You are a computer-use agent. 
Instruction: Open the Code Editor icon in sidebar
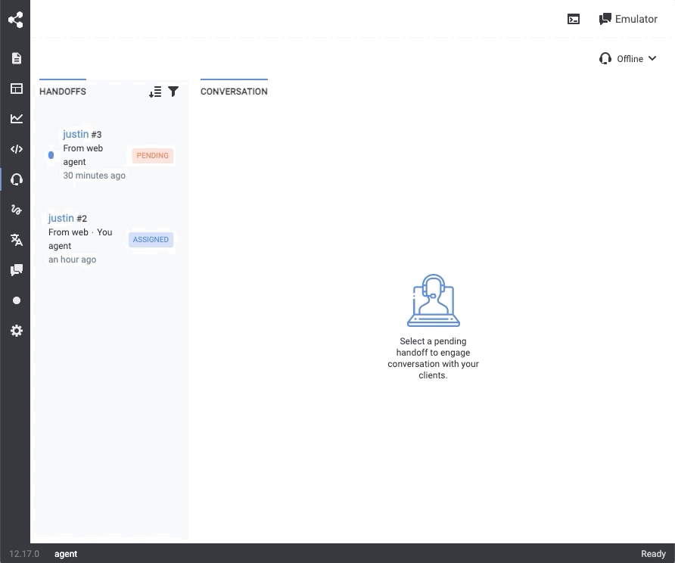[x=16, y=149]
